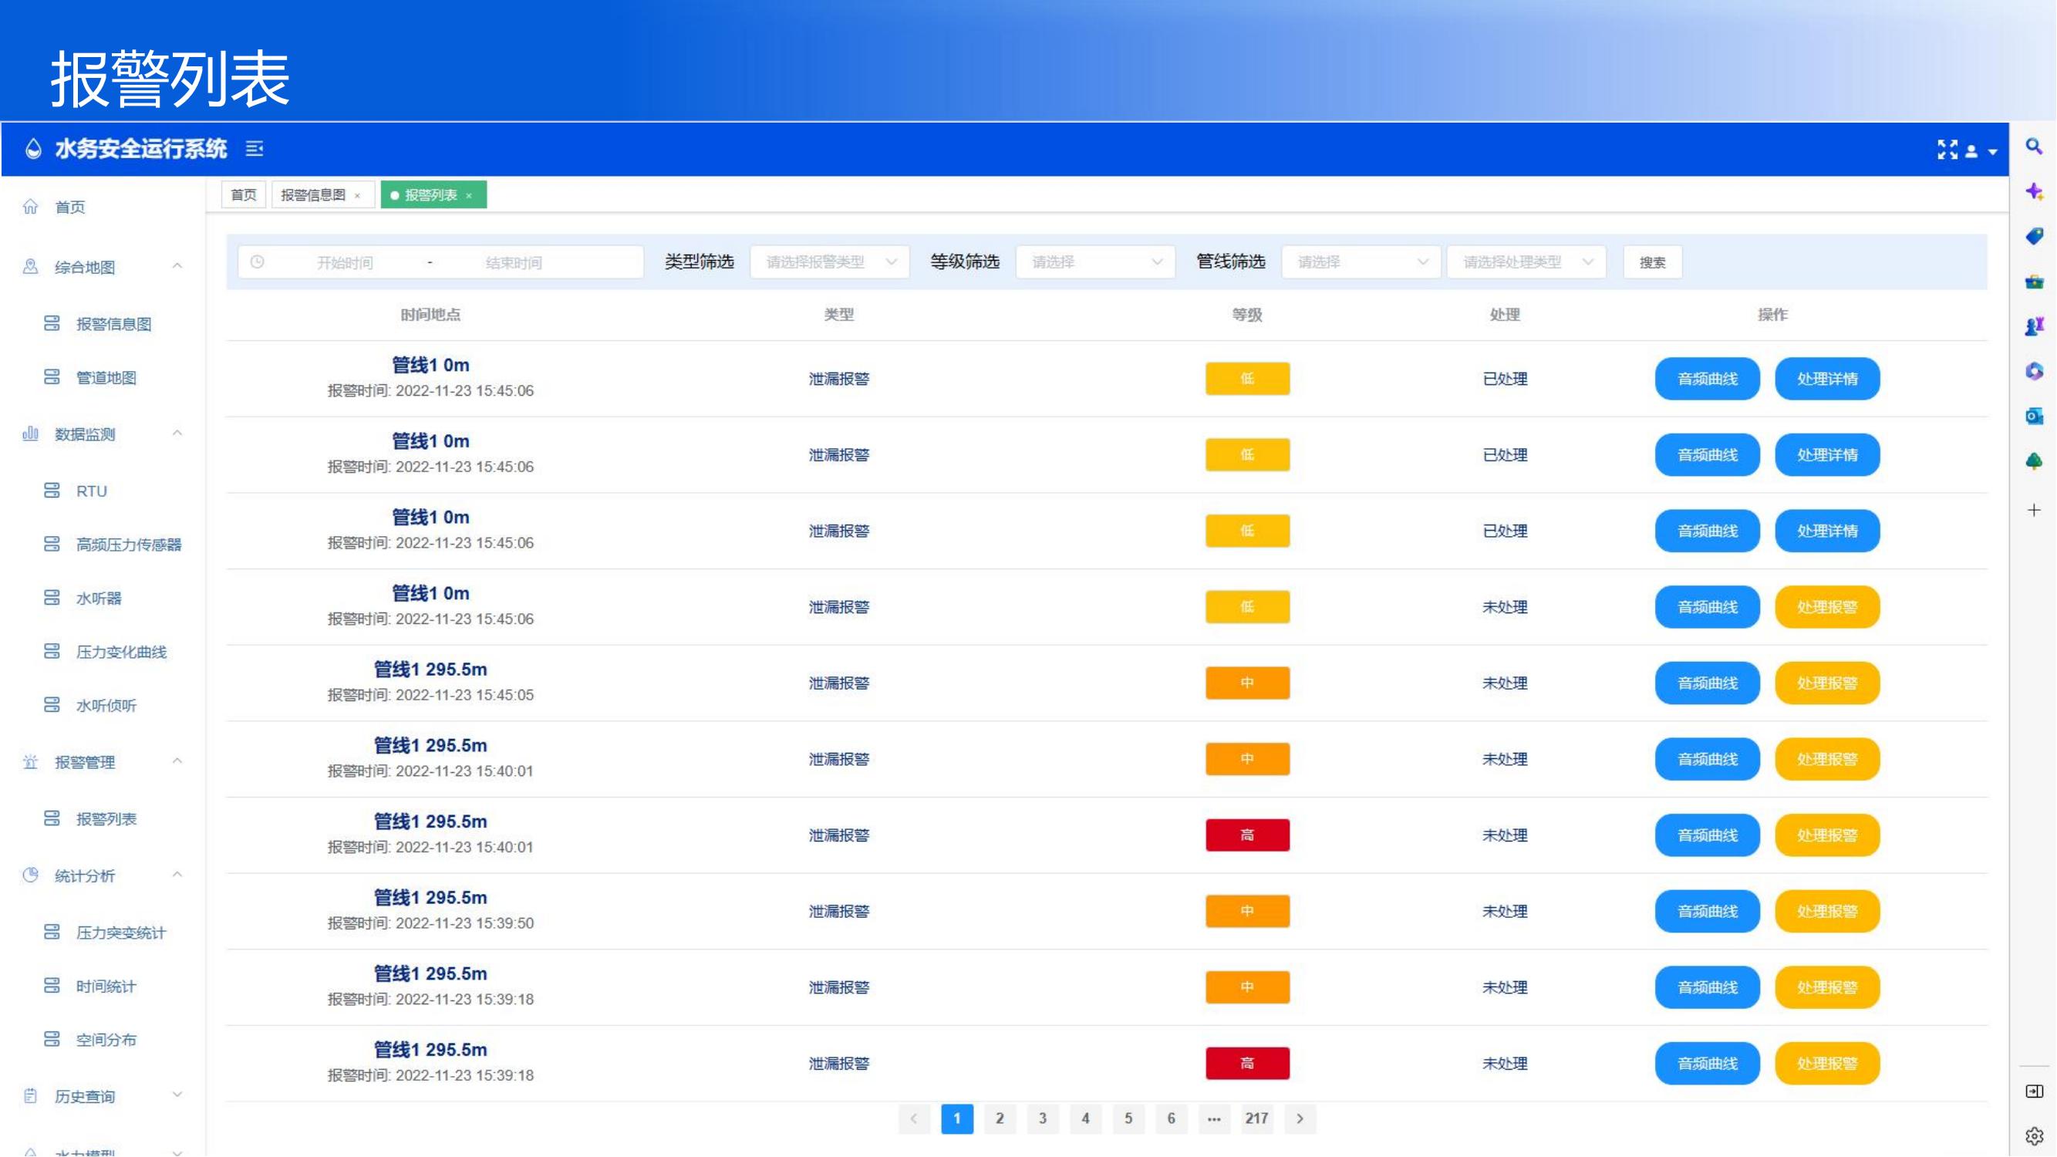The image size is (2057, 1157).
Task: Switch to the 报警信息图 tab
Action: [x=313, y=195]
